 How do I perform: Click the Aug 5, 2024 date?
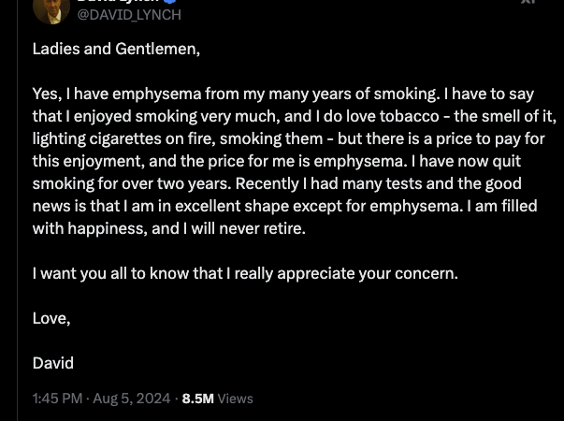click(x=133, y=399)
